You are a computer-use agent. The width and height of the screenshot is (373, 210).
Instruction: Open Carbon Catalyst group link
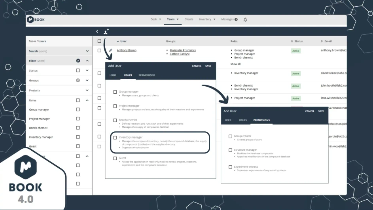[180, 54]
